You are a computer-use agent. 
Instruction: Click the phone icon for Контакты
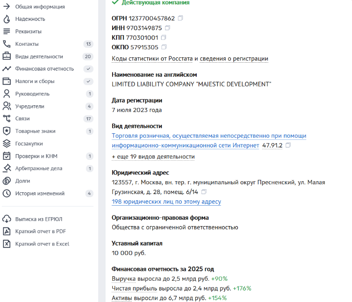[7, 44]
